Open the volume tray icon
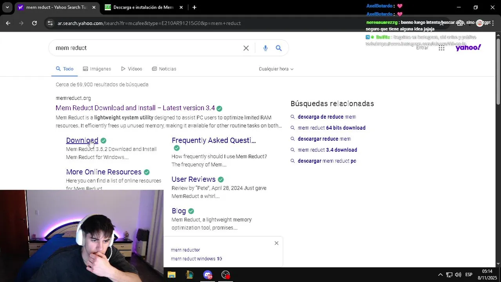Screen dimensions: 501x282 (458, 275)
